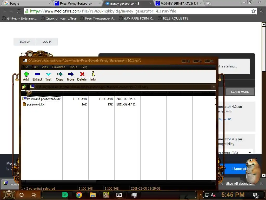
Task: Open the View menu in 7-Zip
Action: (45, 67)
